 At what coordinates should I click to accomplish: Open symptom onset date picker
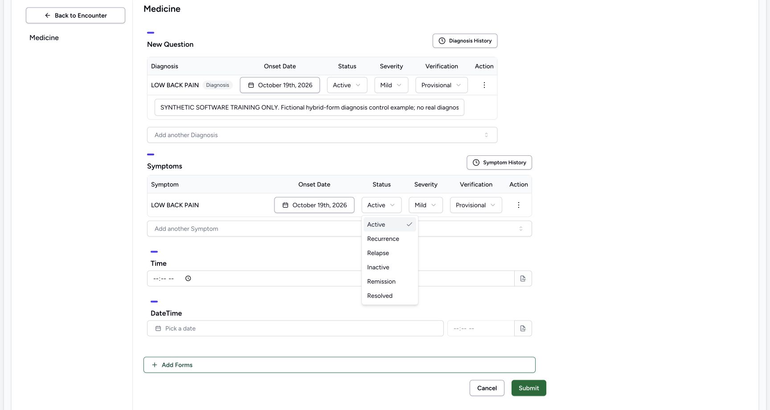pyautogui.click(x=315, y=205)
